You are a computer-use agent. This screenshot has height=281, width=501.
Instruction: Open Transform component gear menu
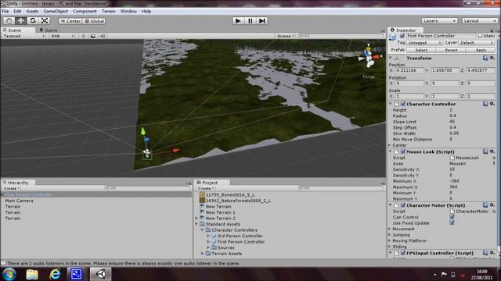click(492, 58)
